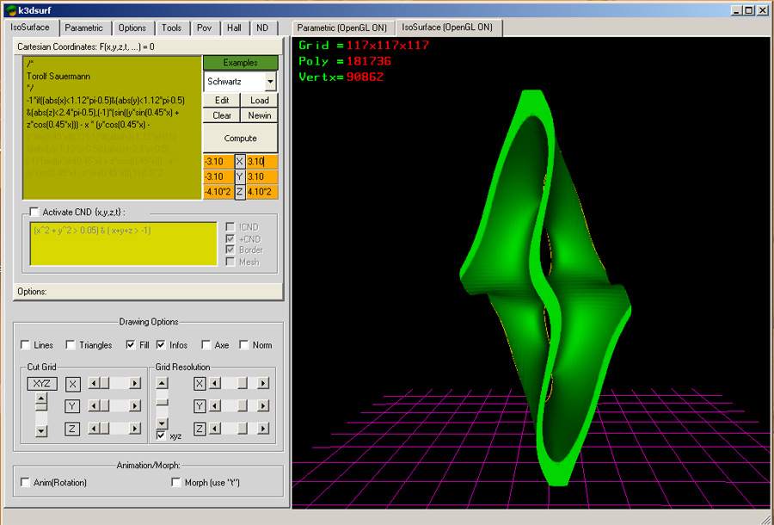Open the Hall tab

(235, 28)
